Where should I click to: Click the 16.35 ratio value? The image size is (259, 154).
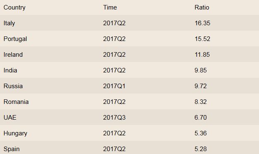tap(202, 23)
